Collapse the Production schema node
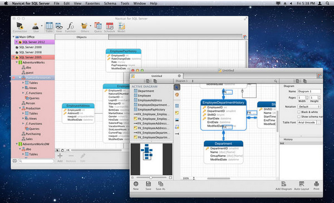Screen dimensions: 334x203 20,108
